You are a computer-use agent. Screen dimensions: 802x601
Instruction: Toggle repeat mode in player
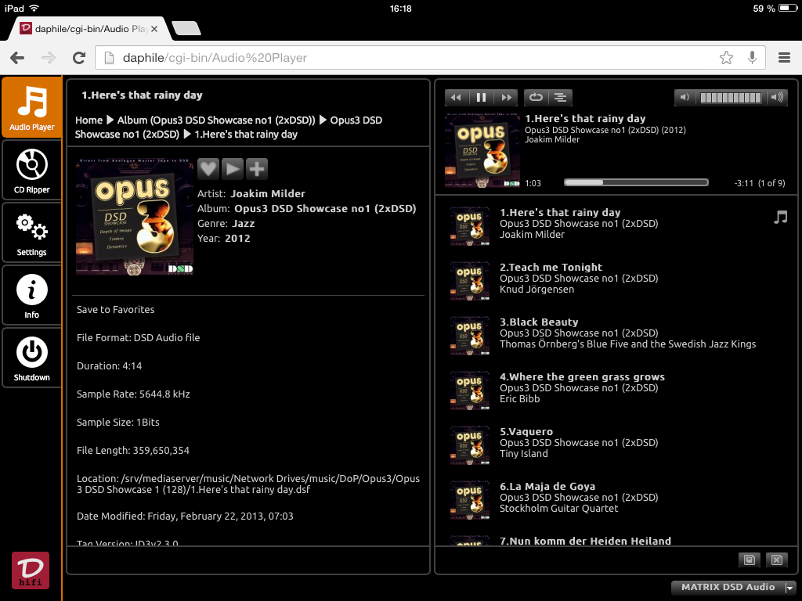[536, 98]
